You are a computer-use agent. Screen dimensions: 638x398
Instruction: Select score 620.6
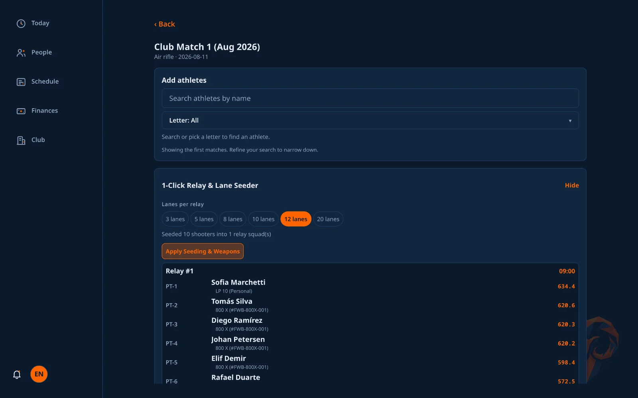coord(566,305)
